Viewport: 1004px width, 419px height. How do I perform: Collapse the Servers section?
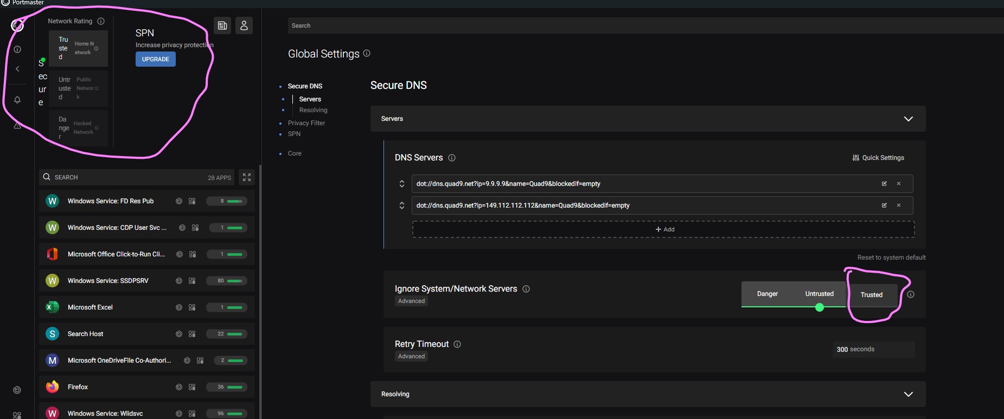pos(648,119)
